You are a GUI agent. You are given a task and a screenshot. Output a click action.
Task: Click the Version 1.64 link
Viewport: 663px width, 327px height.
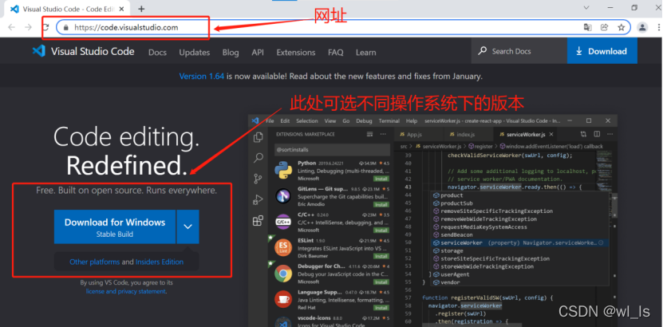click(x=202, y=77)
